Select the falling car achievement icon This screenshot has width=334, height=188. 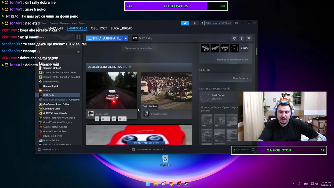click(x=205, y=48)
